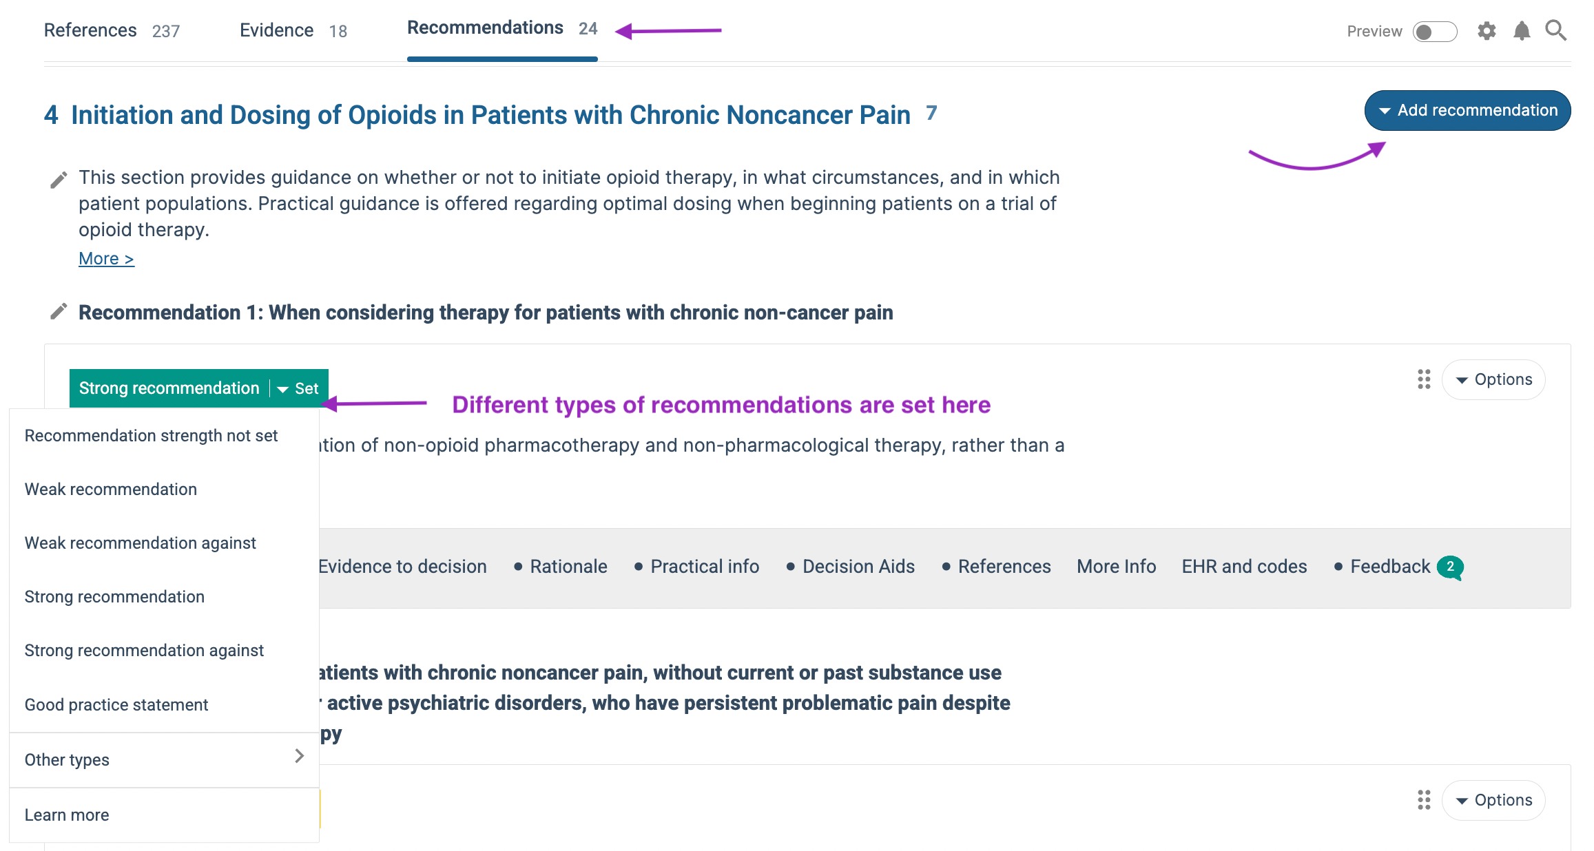The image size is (1594, 851).
Task: Open the first recommendation Options dropdown
Action: click(x=1493, y=379)
